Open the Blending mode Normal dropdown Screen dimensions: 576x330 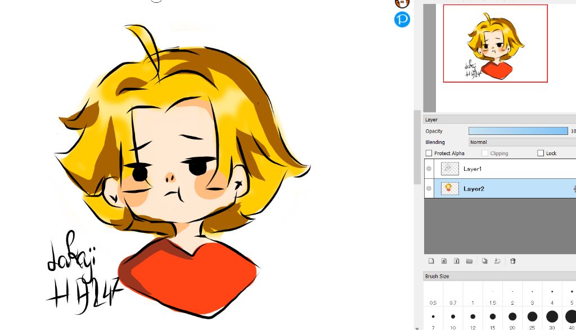coord(523,142)
